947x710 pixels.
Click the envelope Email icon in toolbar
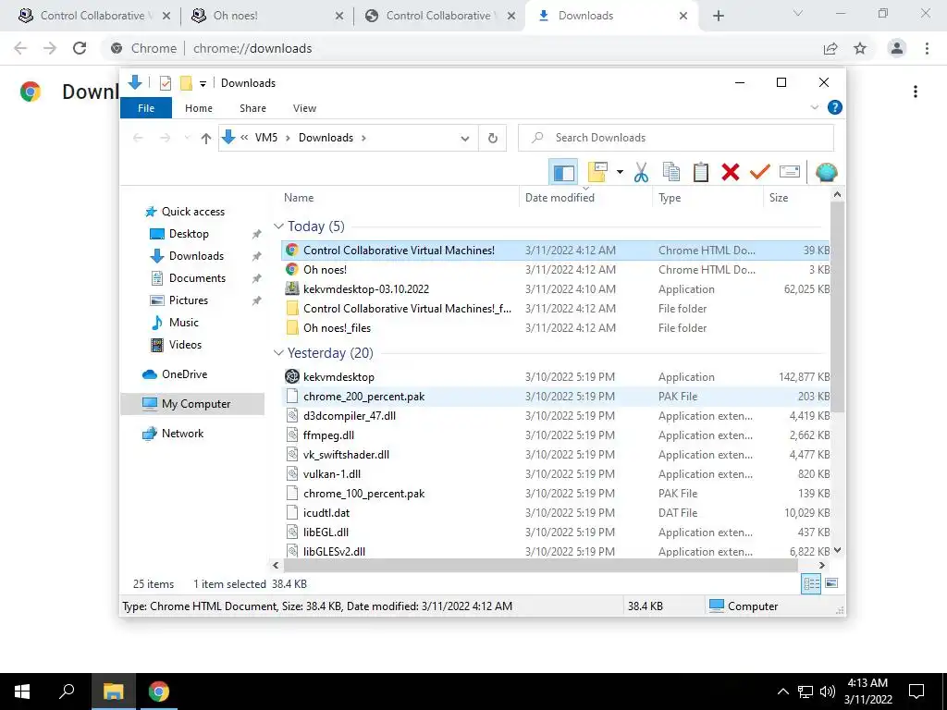[x=790, y=173]
